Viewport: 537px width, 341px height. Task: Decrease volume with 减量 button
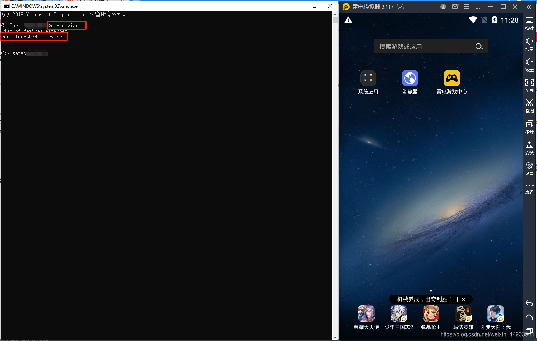coord(529,65)
